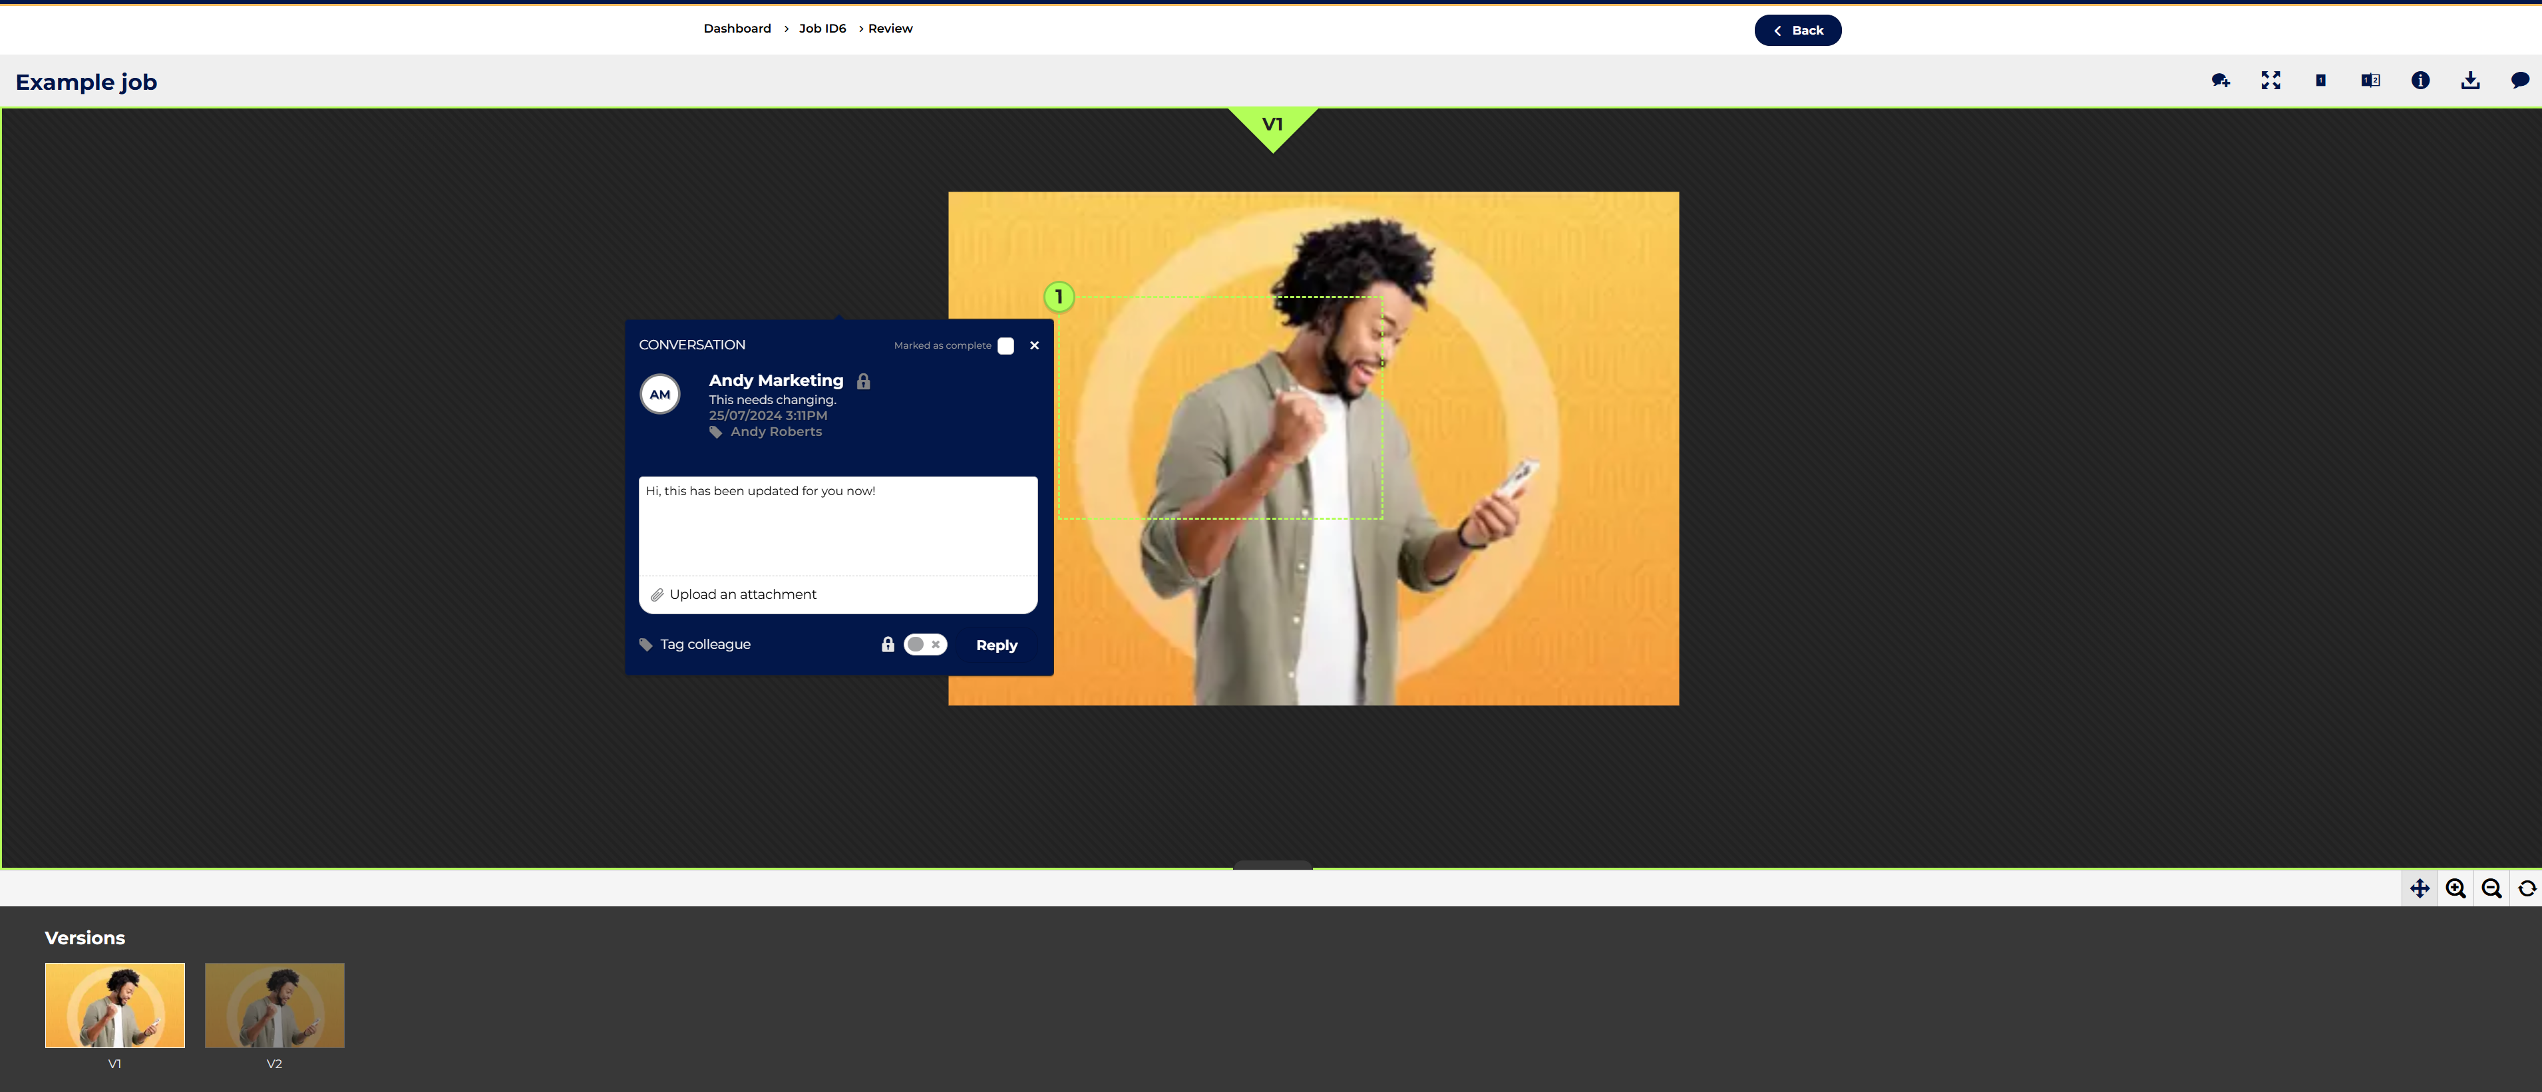The width and height of the screenshot is (2542, 1092).
Task: Open the job info icon
Action: tap(2421, 81)
